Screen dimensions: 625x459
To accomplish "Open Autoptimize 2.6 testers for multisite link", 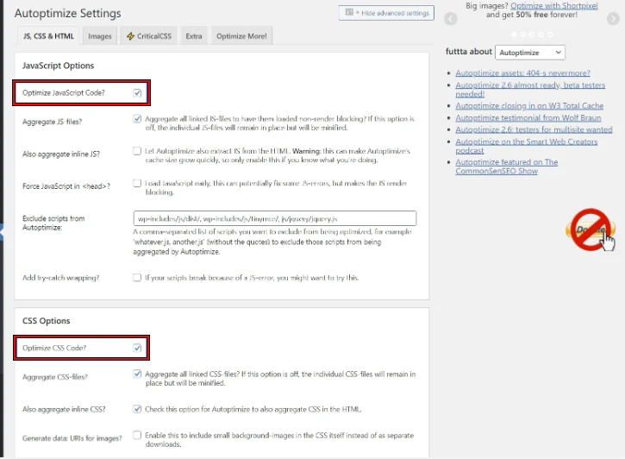I will point(534,129).
